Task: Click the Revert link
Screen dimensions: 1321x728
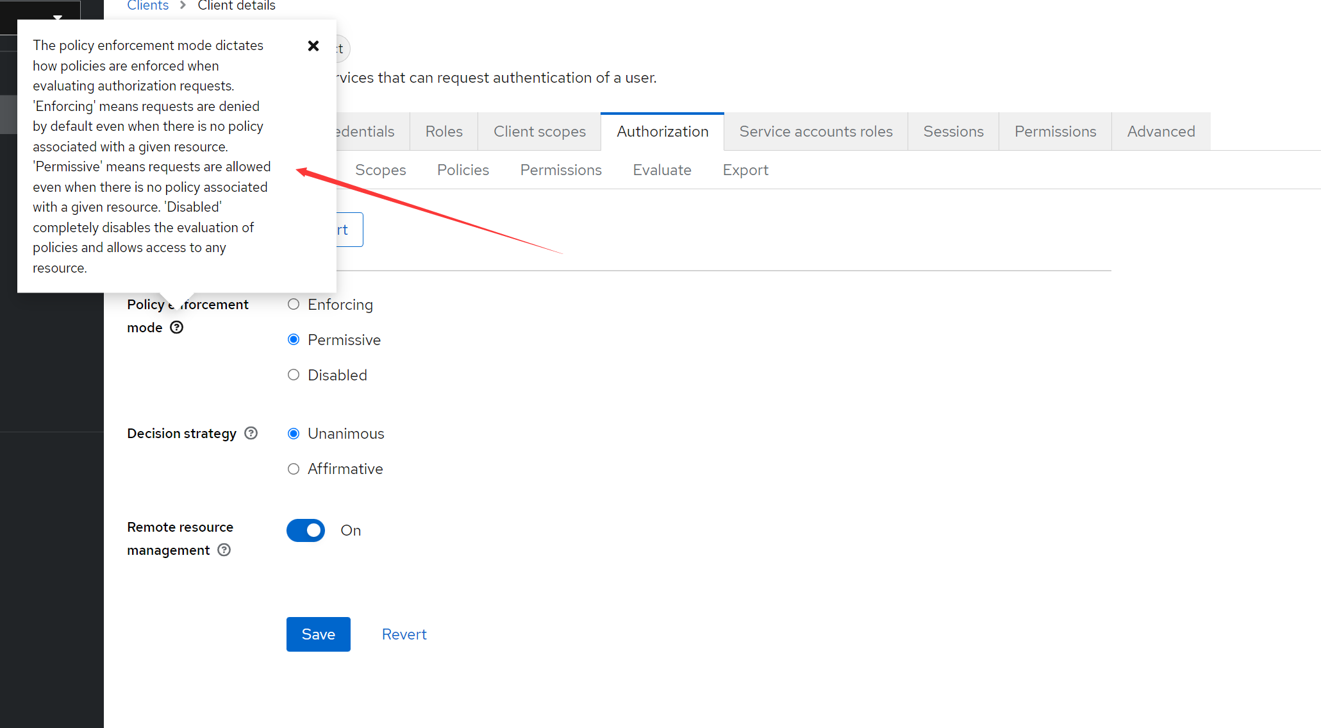Action: coord(404,634)
